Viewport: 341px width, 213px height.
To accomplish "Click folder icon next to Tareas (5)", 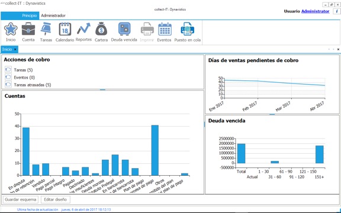I will pos(8,70).
